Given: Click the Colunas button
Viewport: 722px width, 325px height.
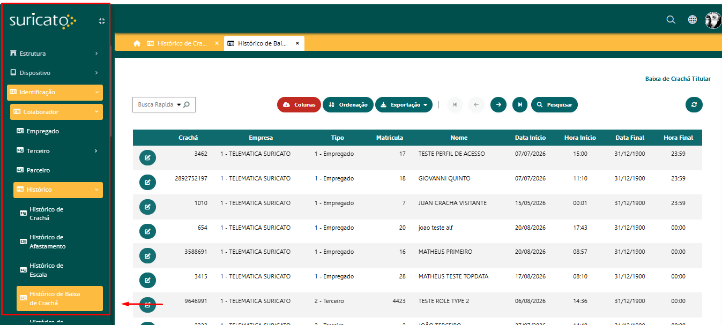Looking at the screenshot, I should (299, 105).
